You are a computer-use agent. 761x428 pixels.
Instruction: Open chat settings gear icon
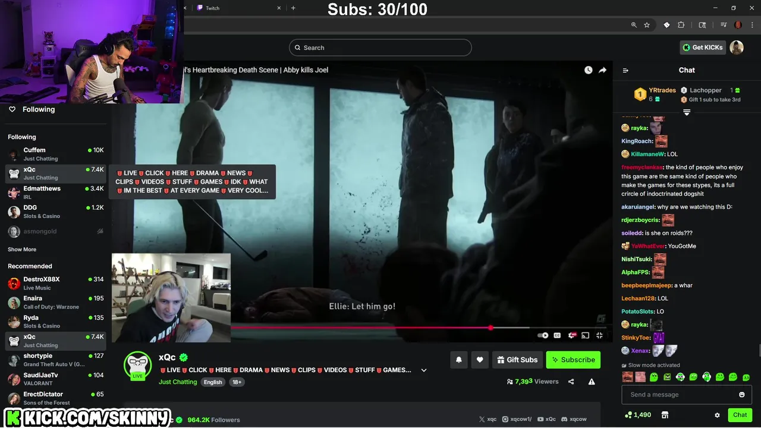click(x=717, y=415)
